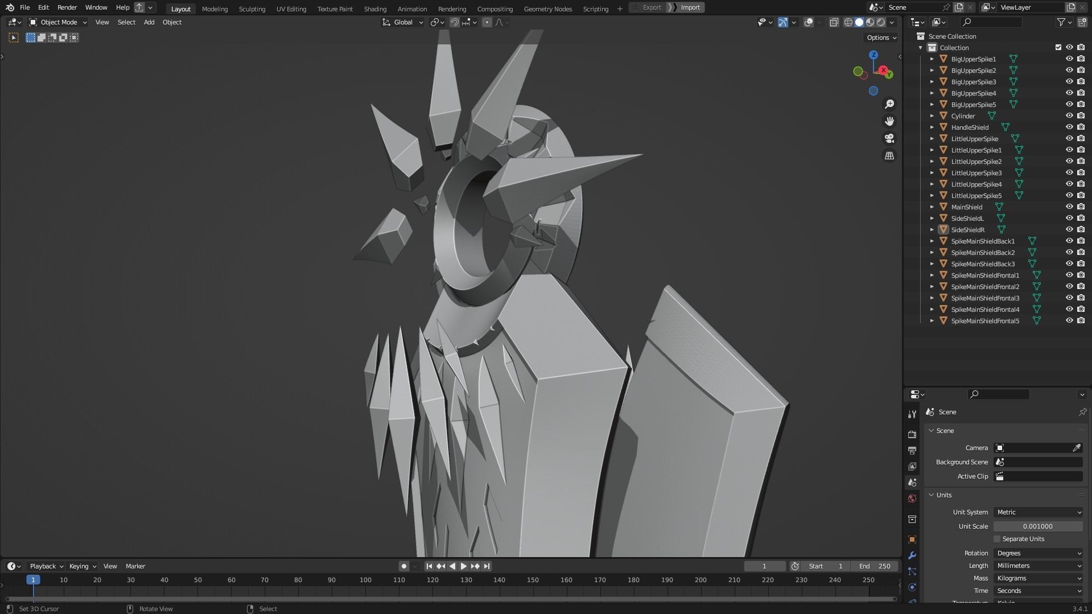Switch to the Sculpting workspace tab
The height and width of the screenshot is (614, 1092).
click(x=252, y=9)
